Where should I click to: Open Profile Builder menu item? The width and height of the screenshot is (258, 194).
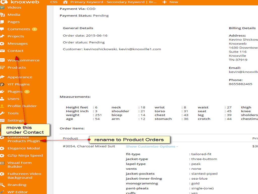pos(22,106)
